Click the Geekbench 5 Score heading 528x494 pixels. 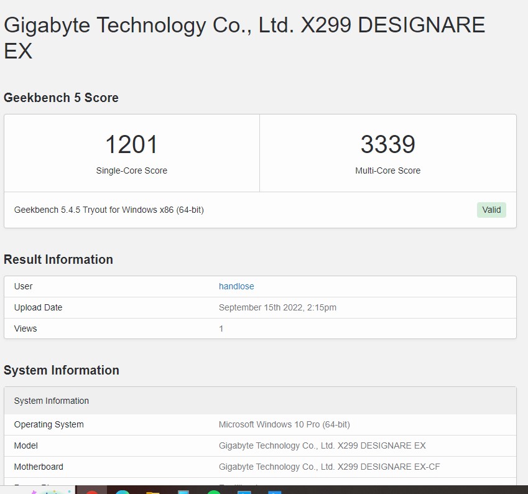pos(61,98)
